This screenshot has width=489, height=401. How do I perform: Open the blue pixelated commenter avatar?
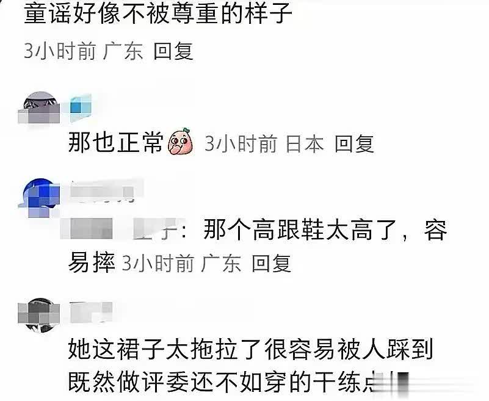pos(40,197)
